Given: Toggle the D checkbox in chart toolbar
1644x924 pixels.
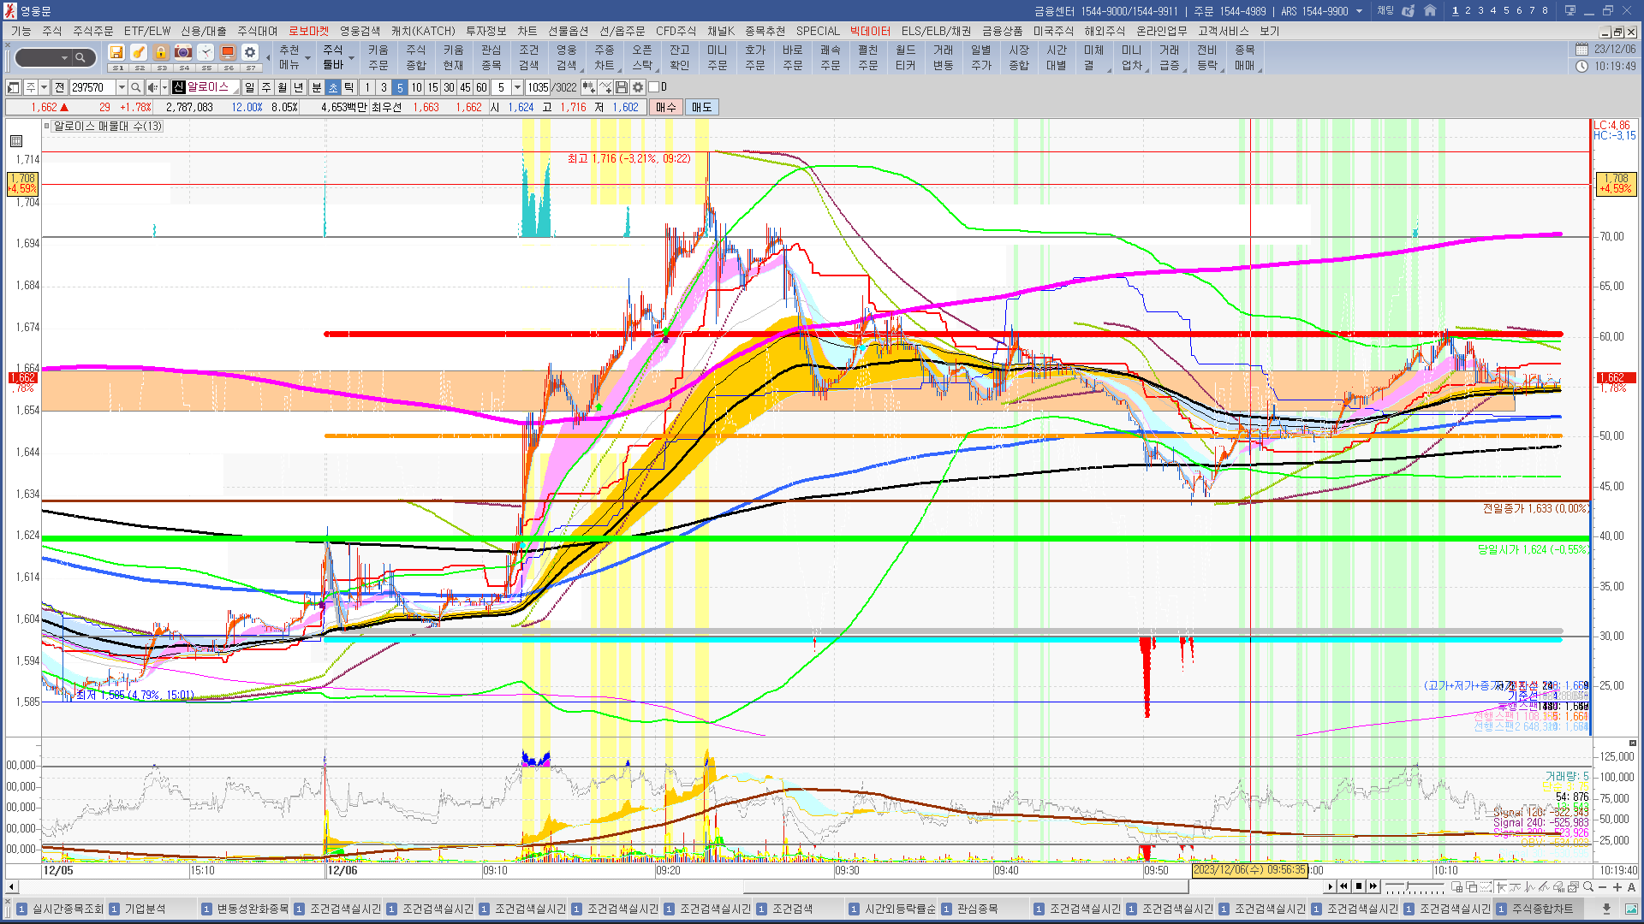Looking at the screenshot, I should (654, 87).
